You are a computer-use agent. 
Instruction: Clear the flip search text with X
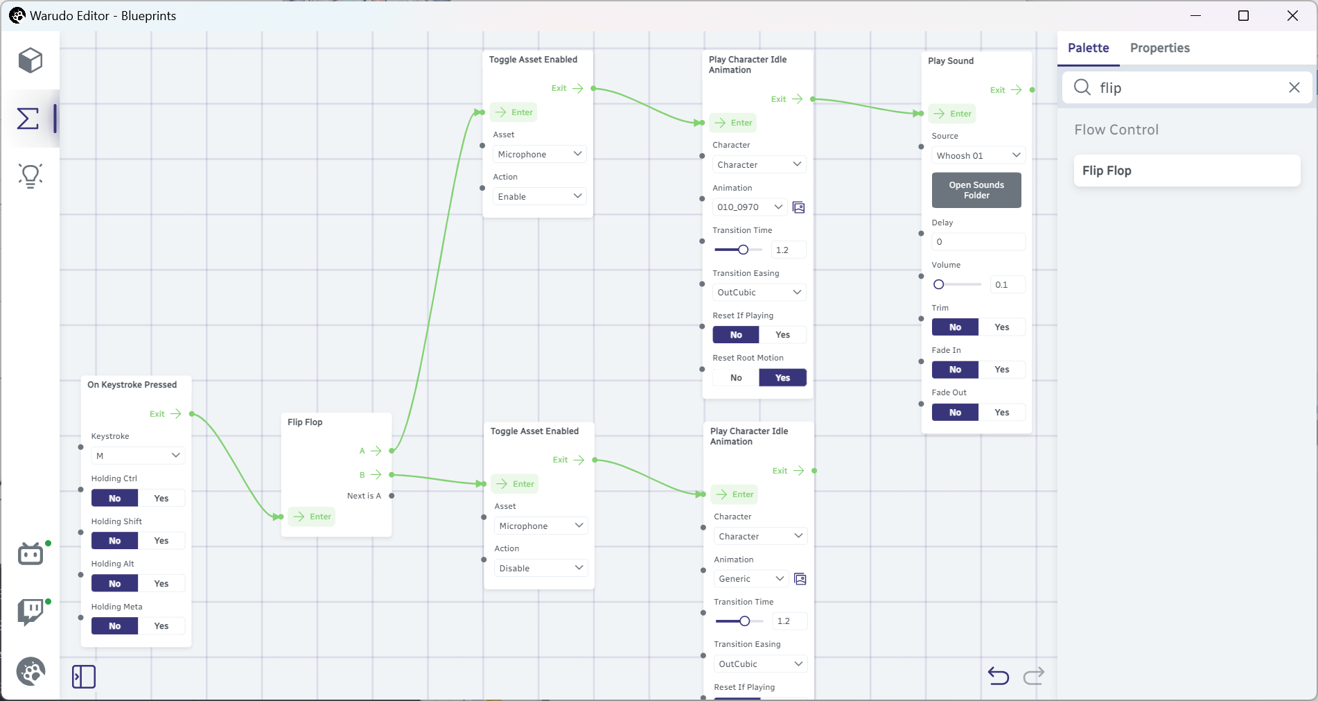pyautogui.click(x=1294, y=87)
